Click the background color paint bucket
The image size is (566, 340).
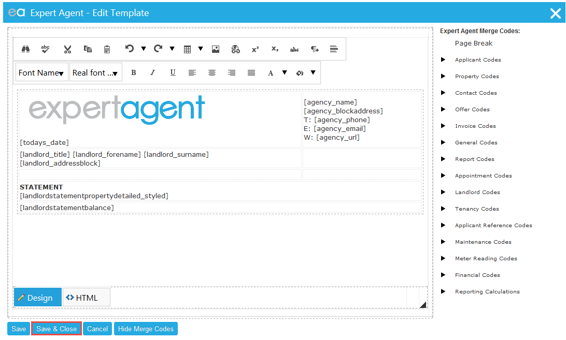[299, 73]
